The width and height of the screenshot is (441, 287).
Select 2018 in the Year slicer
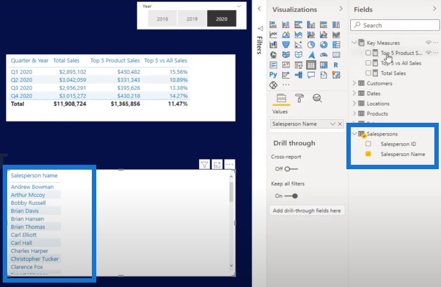162,19
